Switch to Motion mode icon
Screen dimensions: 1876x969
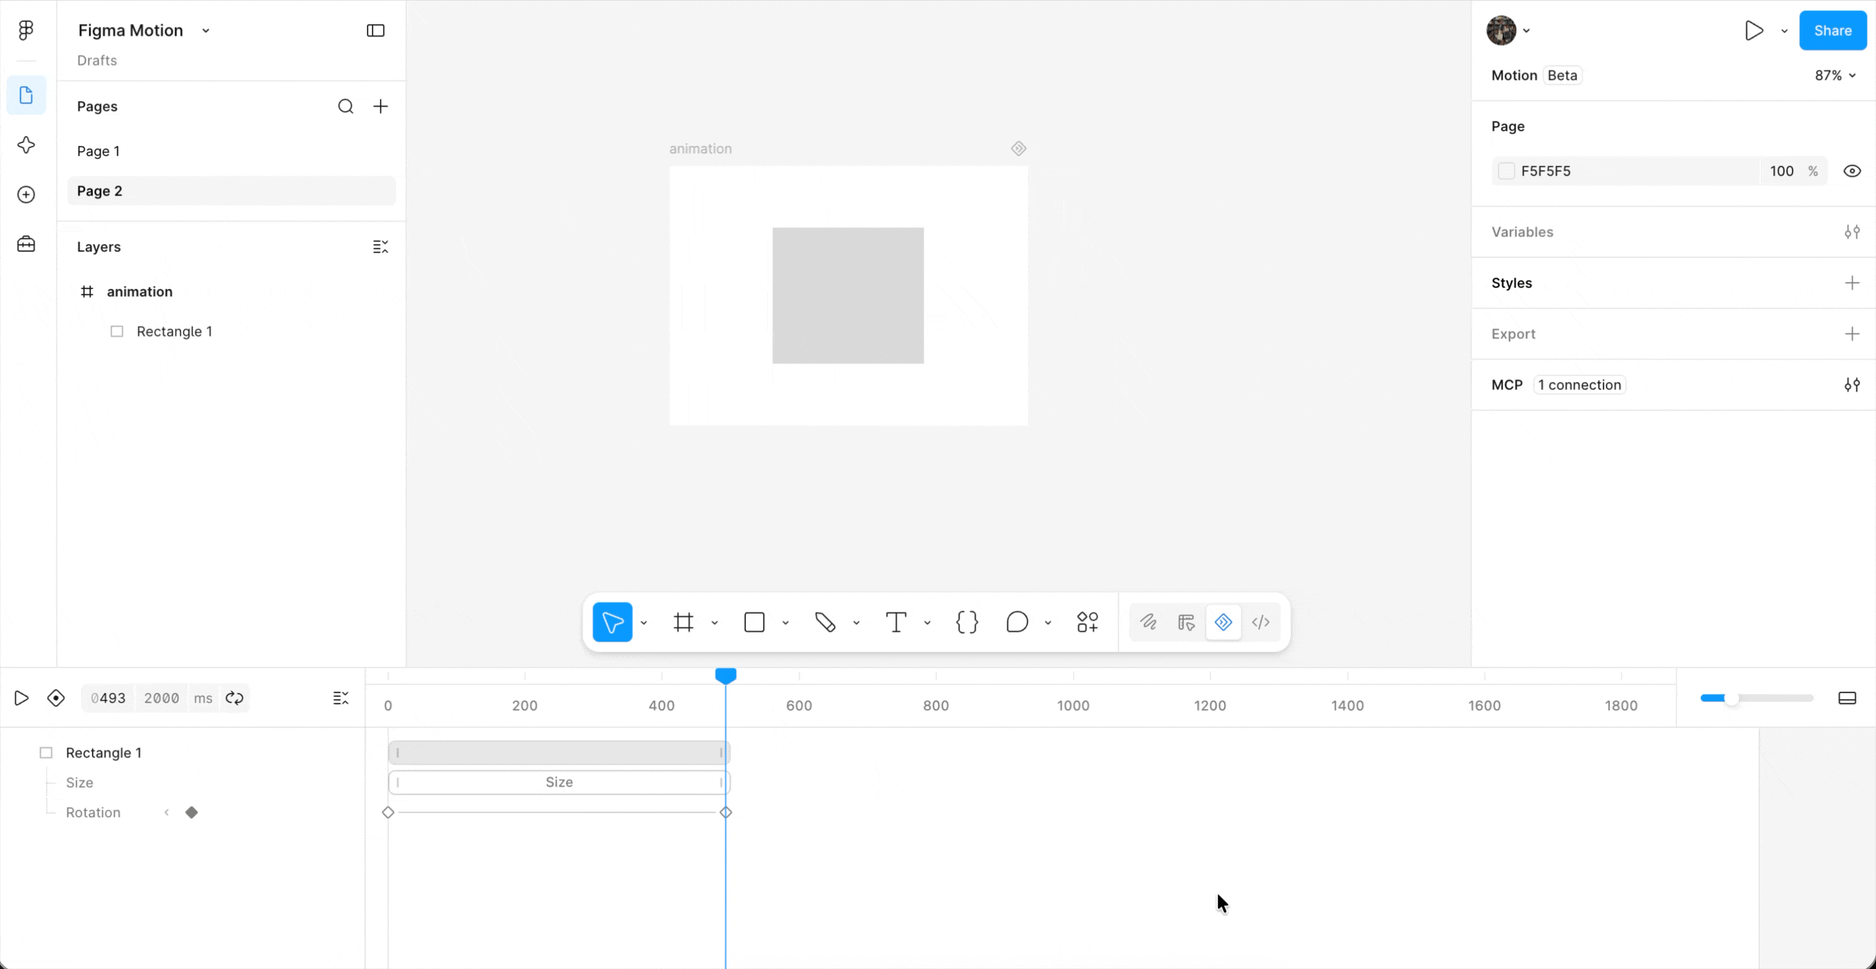tap(1224, 623)
